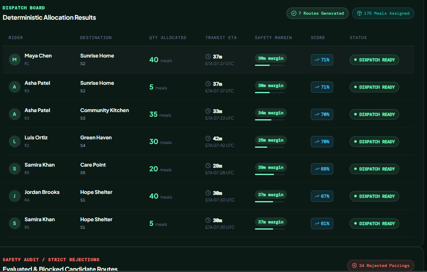Click the clock icon beside the 42m ETA
The width and height of the screenshot is (427, 272).
208,139
